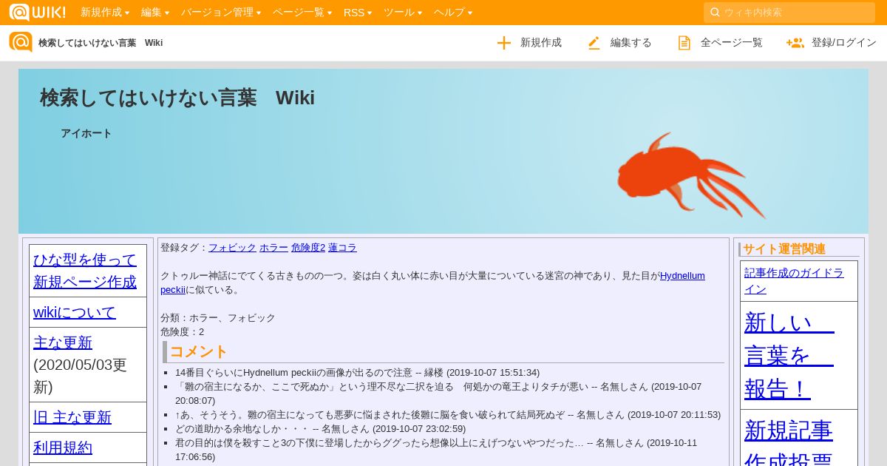Click the ホラー tag link

coord(273,248)
